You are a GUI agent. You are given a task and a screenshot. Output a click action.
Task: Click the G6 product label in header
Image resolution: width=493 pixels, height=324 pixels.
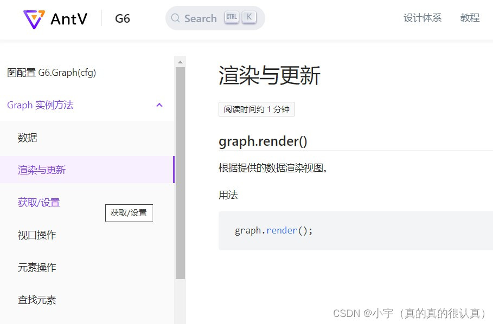(x=122, y=18)
